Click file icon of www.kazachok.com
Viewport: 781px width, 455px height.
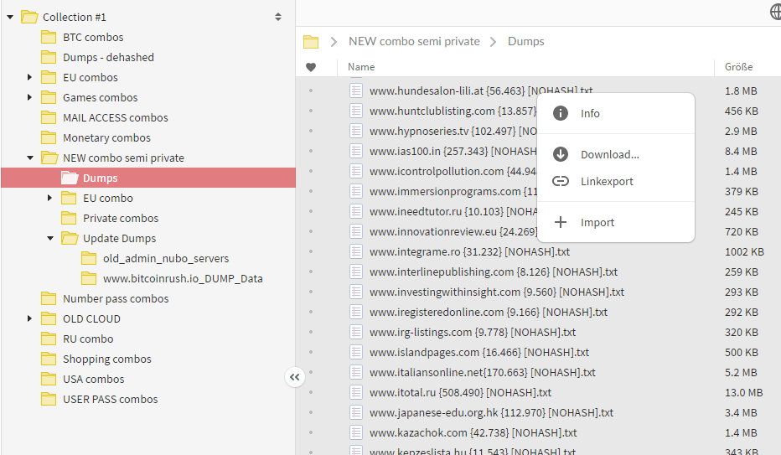point(355,432)
